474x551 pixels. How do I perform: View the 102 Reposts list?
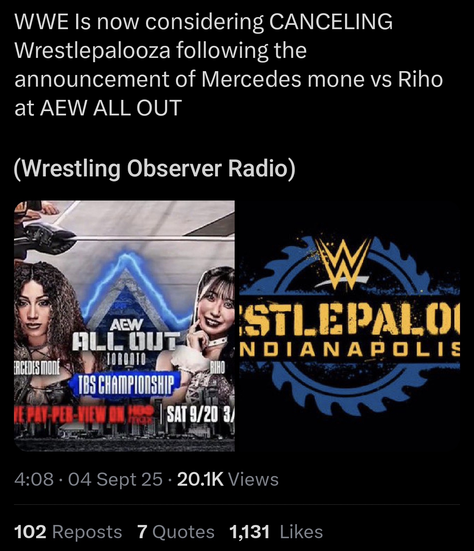pos(68,532)
